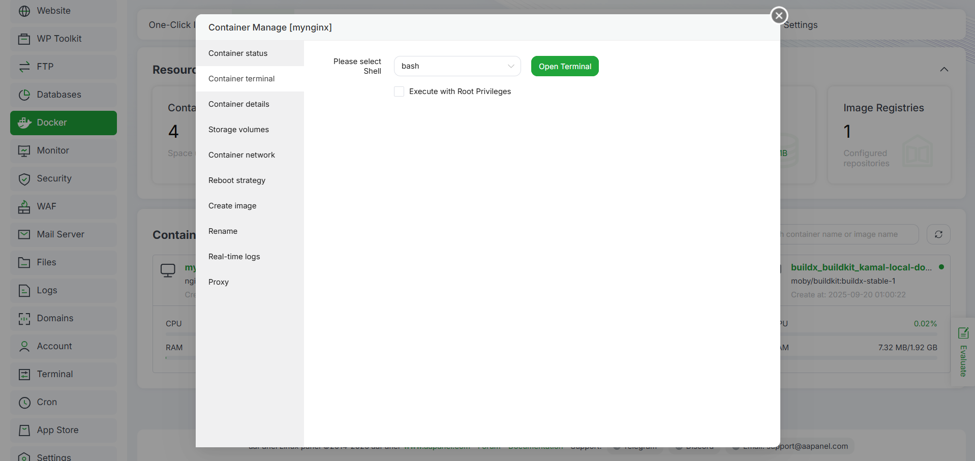Click Configured repositories text
Image resolution: width=975 pixels, height=461 pixels.
point(866,159)
